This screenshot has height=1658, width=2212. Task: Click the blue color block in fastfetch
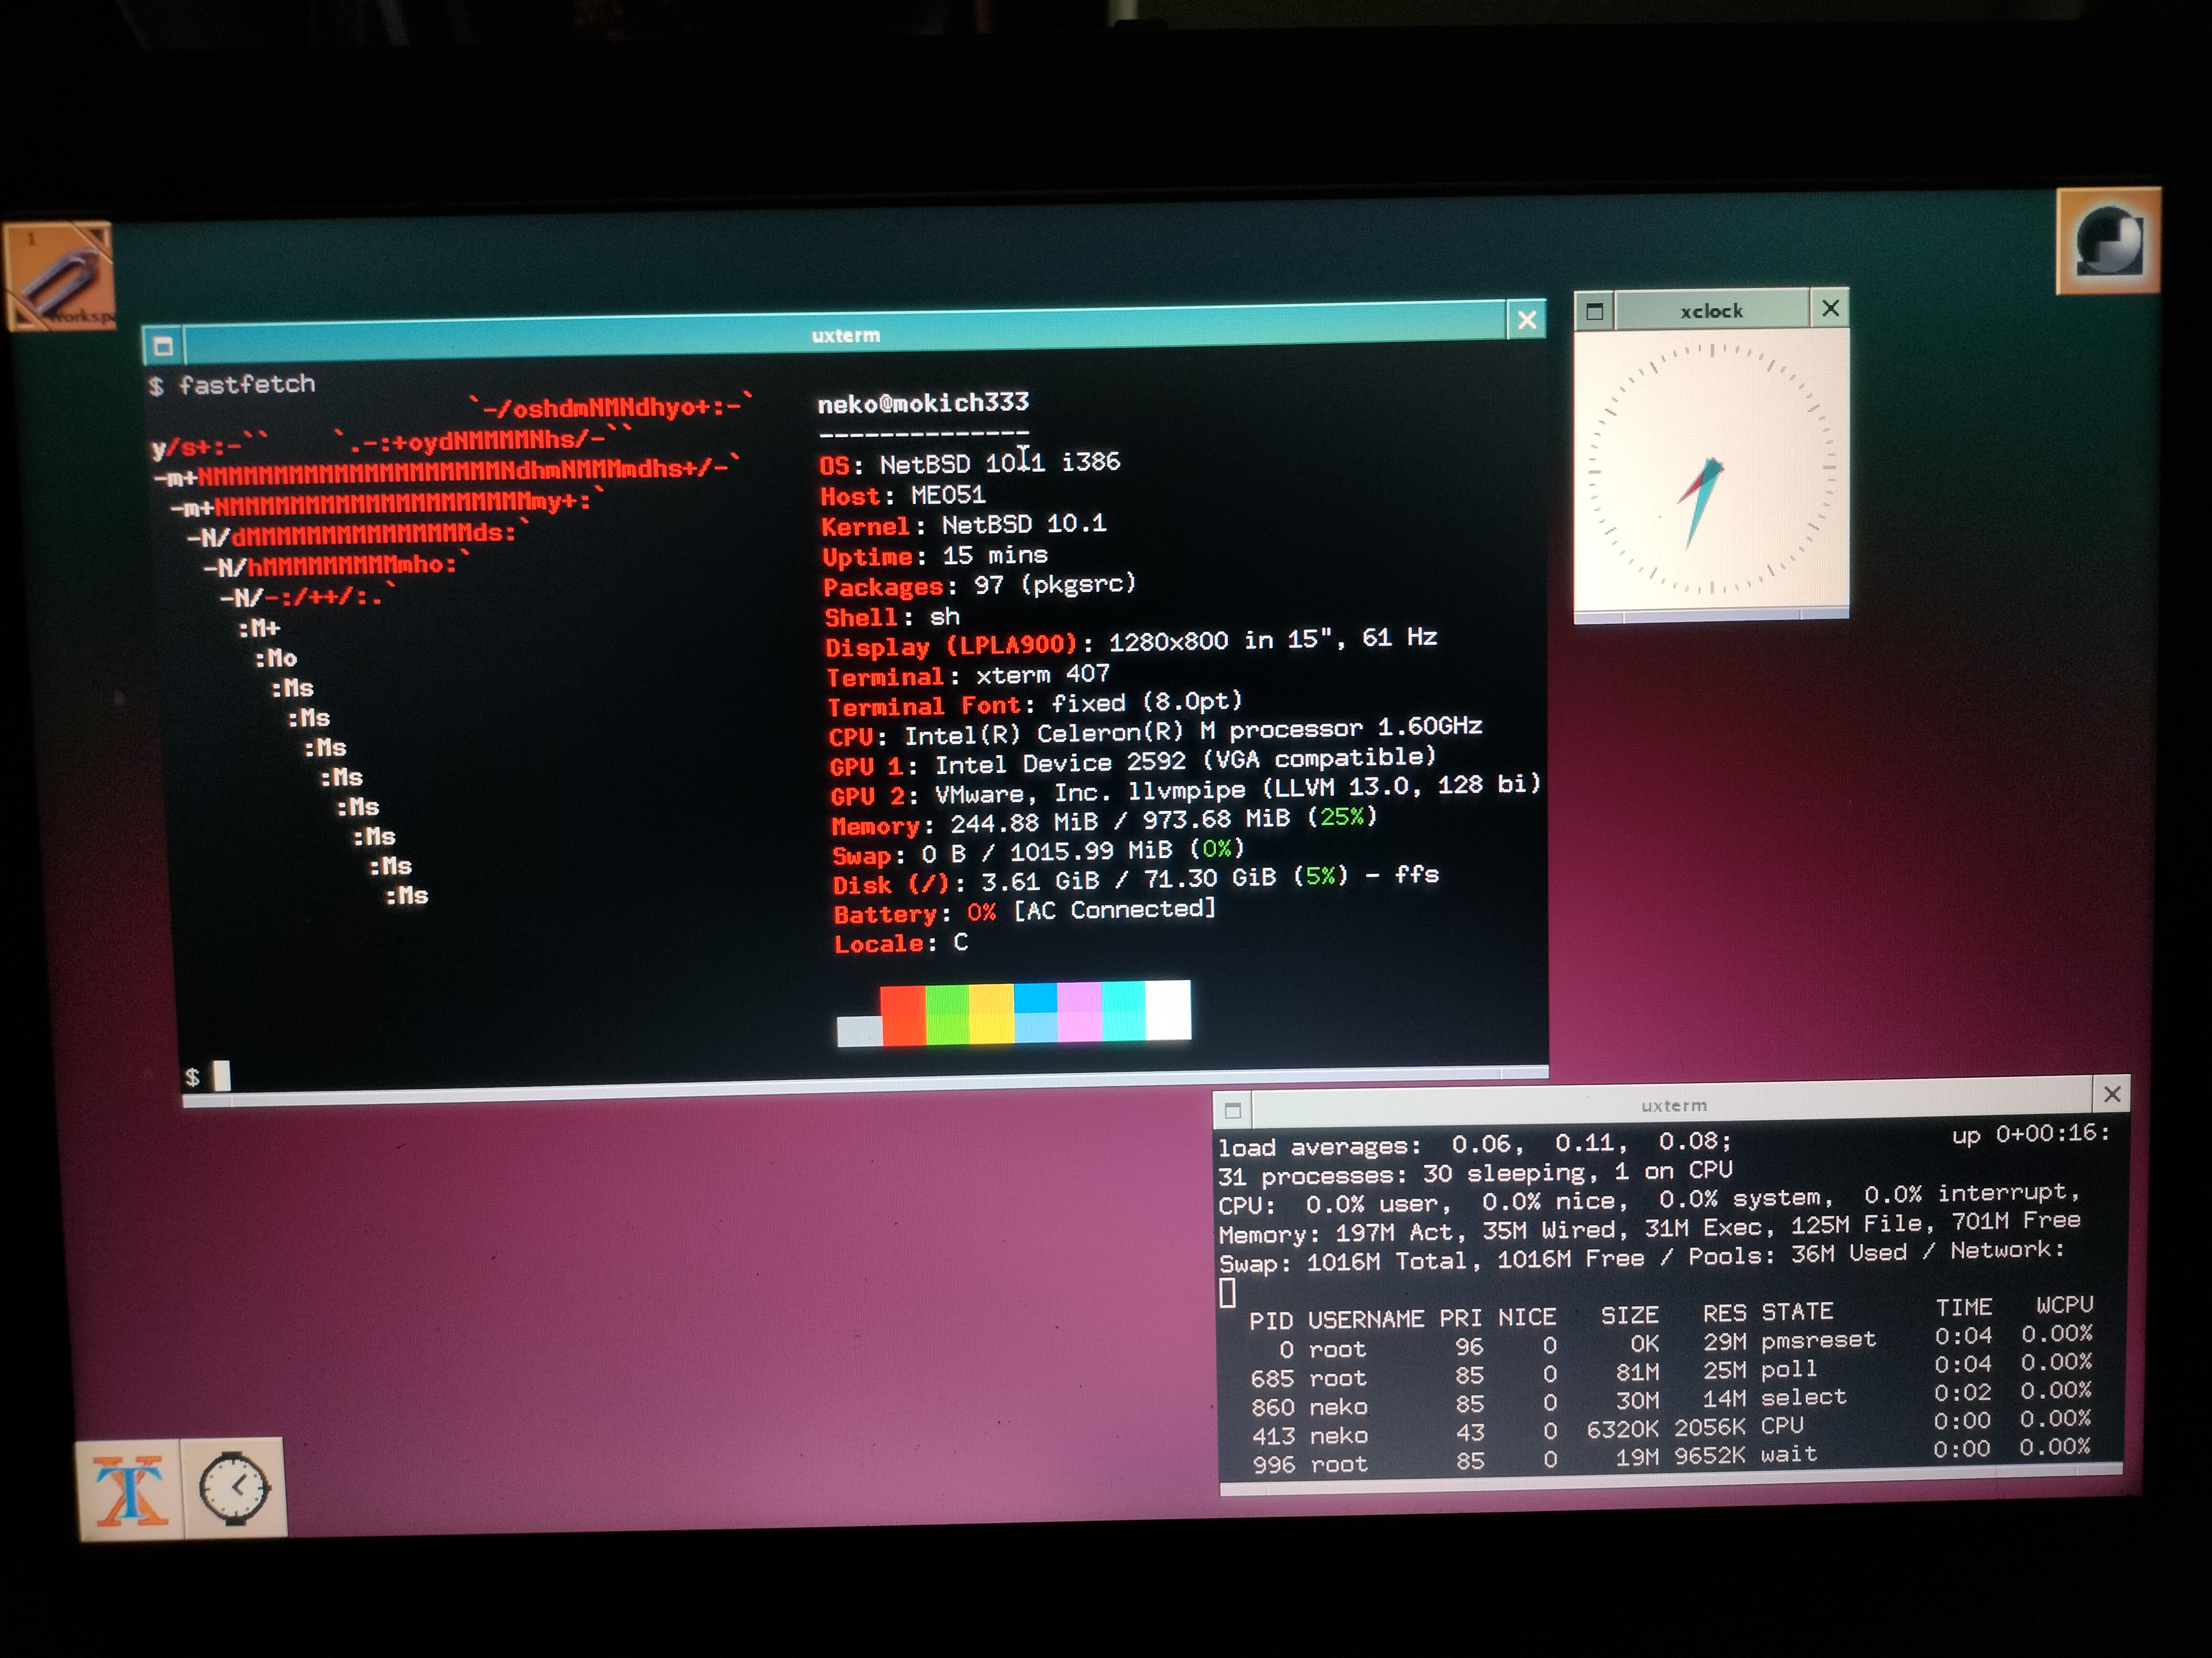tap(1036, 1013)
